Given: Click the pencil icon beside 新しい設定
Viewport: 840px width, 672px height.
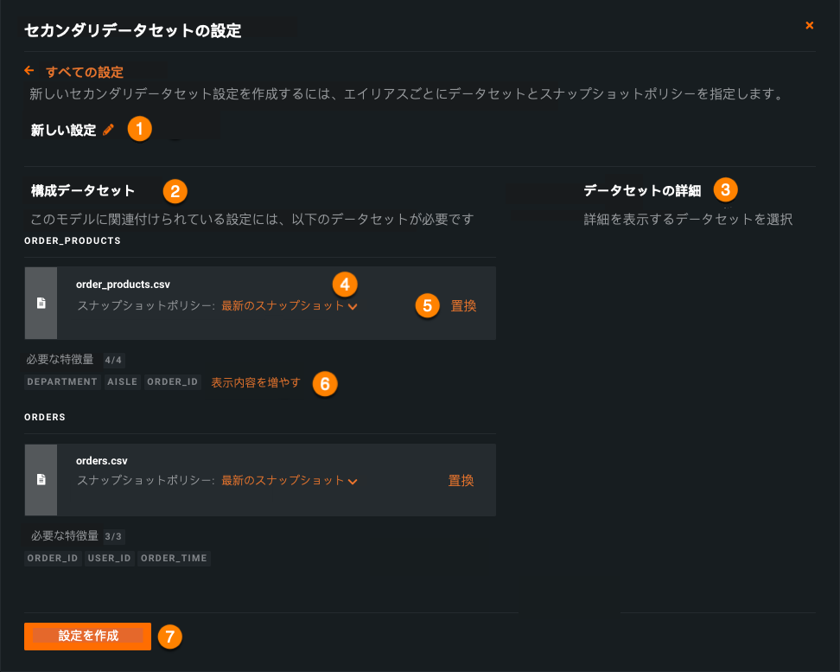Looking at the screenshot, I should tap(108, 130).
